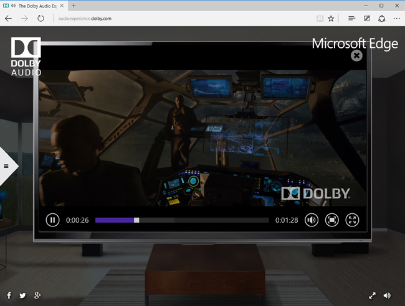Click the Microsoft Edge heading text
Image resolution: width=405 pixels, height=306 pixels.
(355, 44)
